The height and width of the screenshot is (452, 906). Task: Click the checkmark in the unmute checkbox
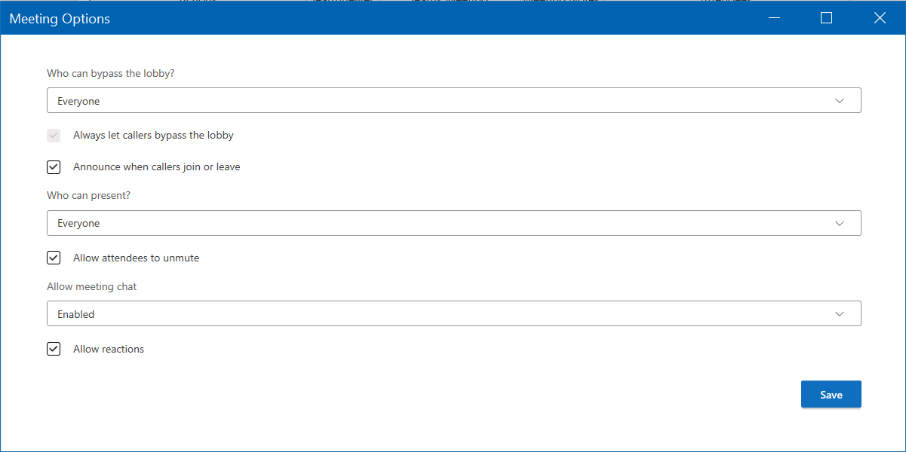click(x=54, y=257)
